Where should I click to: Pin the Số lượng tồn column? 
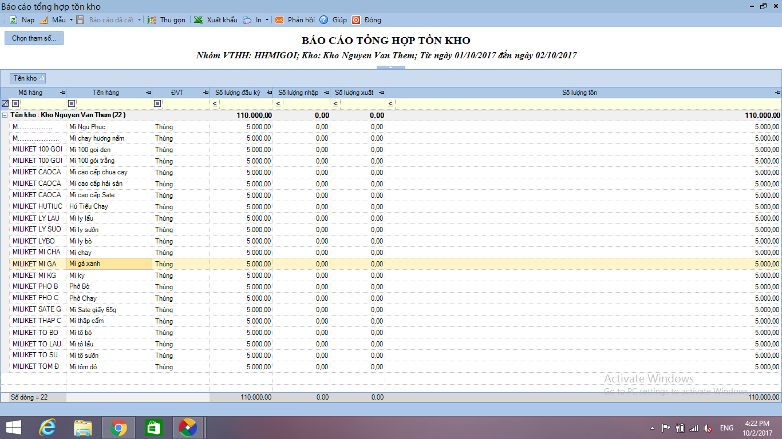[777, 93]
